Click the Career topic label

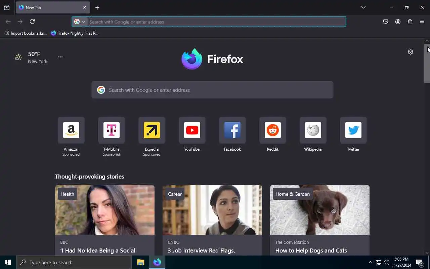click(175, 194)
